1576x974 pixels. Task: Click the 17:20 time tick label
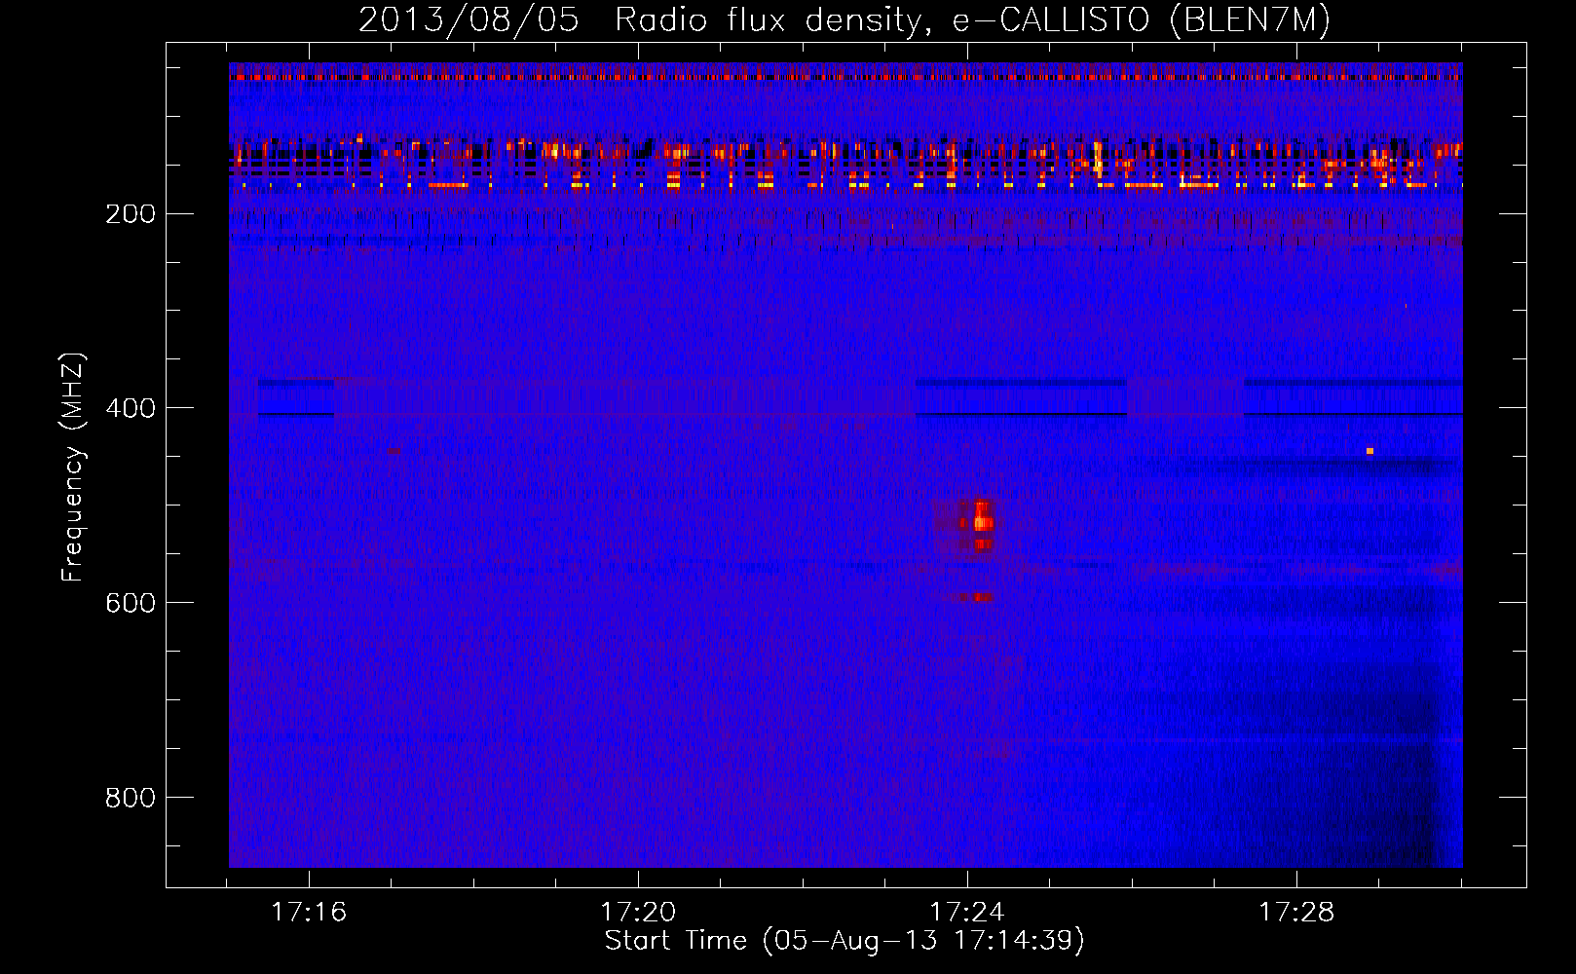click(638, 913)
